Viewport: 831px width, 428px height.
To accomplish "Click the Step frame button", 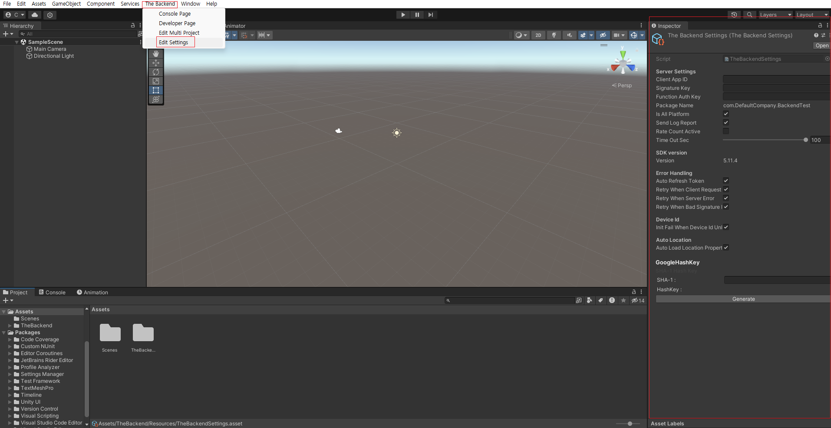I will click(x=430, y=15).
